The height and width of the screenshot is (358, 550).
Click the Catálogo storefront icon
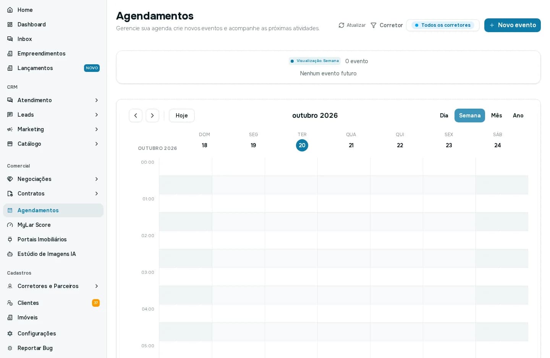10,144
